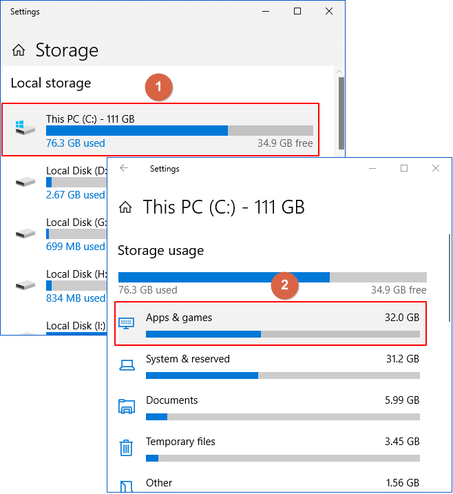This screenshot has width=453, height=494.
Task: Click the Local Disk (D:) drive icon
Action: coord(25,181)
